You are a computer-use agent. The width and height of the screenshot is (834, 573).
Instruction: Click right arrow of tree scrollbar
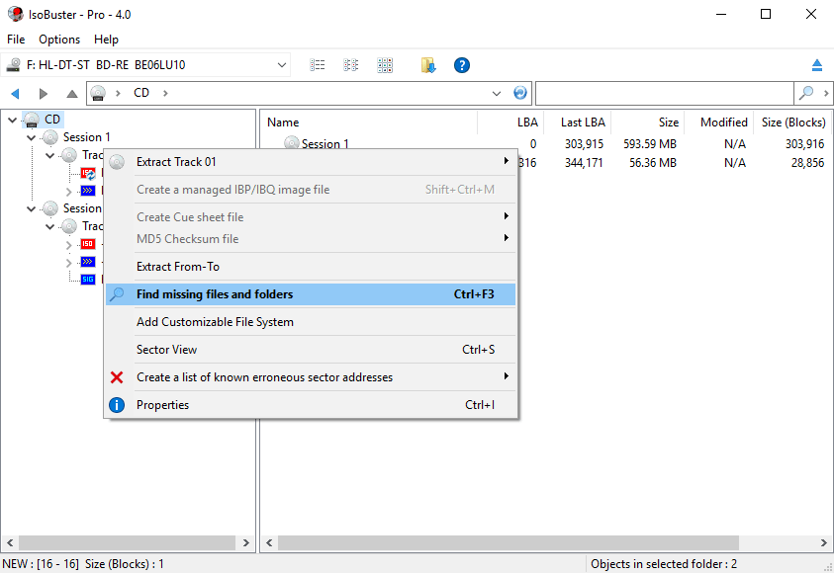pos(245,542)
